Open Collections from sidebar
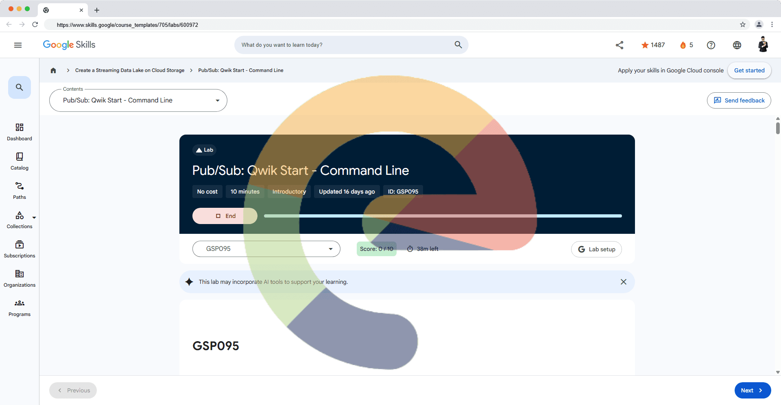 click(20, 220)
